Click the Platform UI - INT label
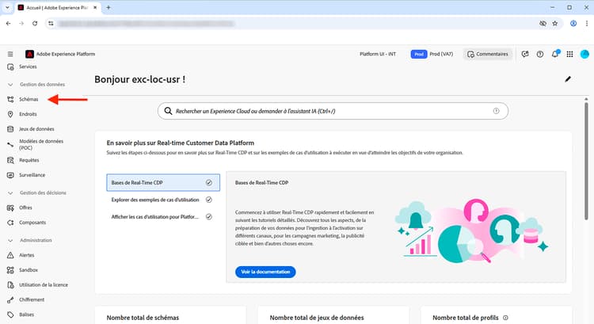Image resolution: width=594 pixels, height=324 pixels. click(378, 54)
